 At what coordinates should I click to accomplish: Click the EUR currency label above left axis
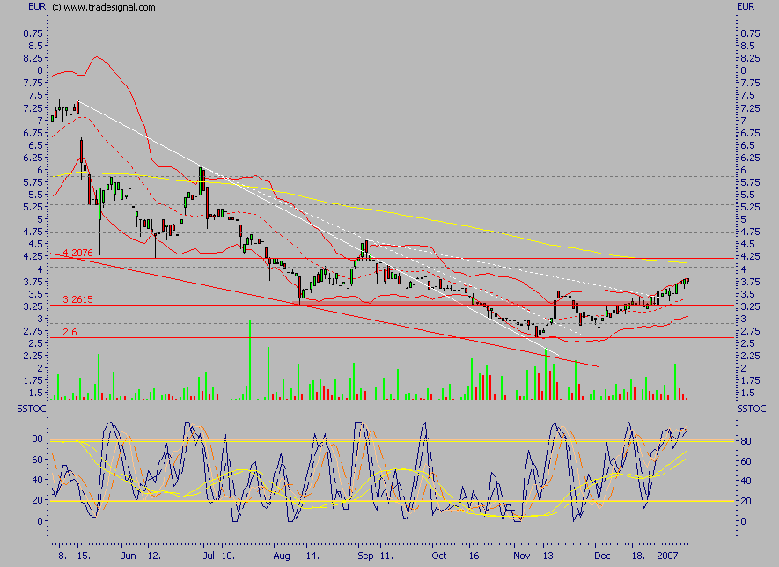[x=37, y=6]
